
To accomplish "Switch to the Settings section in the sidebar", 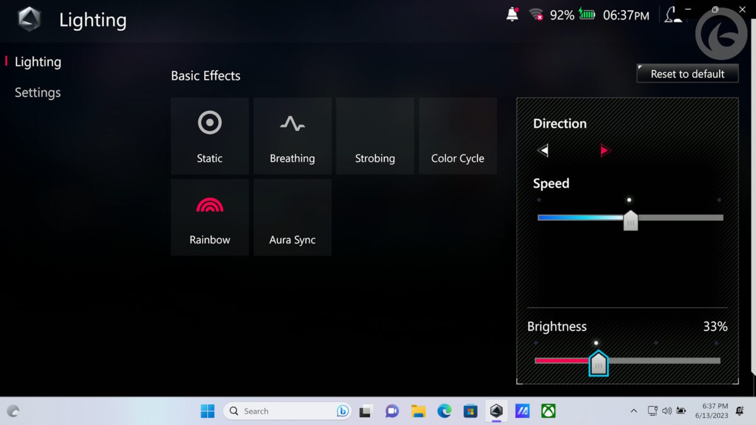I will 37,92.
